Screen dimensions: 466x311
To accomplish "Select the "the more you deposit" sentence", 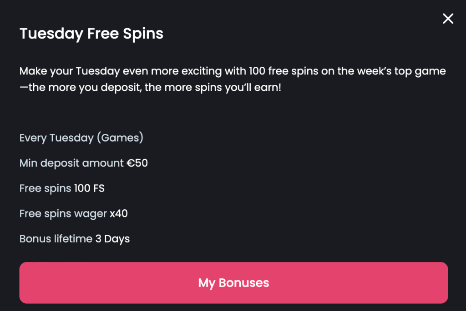I will click(x=150, y=87).
